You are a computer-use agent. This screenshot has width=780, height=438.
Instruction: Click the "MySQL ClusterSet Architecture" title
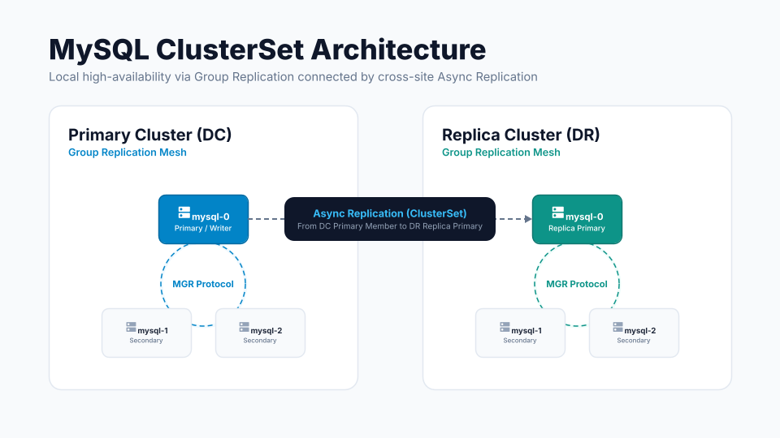(267, 49)
